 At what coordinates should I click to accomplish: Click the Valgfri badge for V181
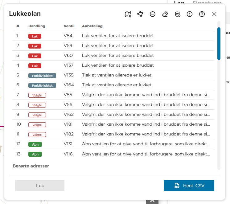point(37,125)
